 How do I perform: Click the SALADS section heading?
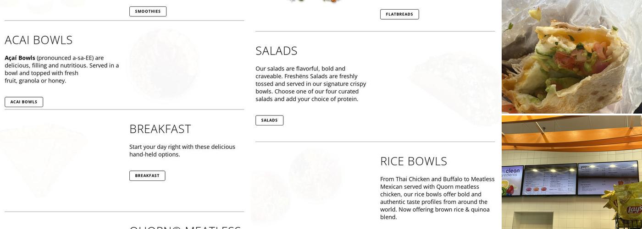click(x=276, y=51)
